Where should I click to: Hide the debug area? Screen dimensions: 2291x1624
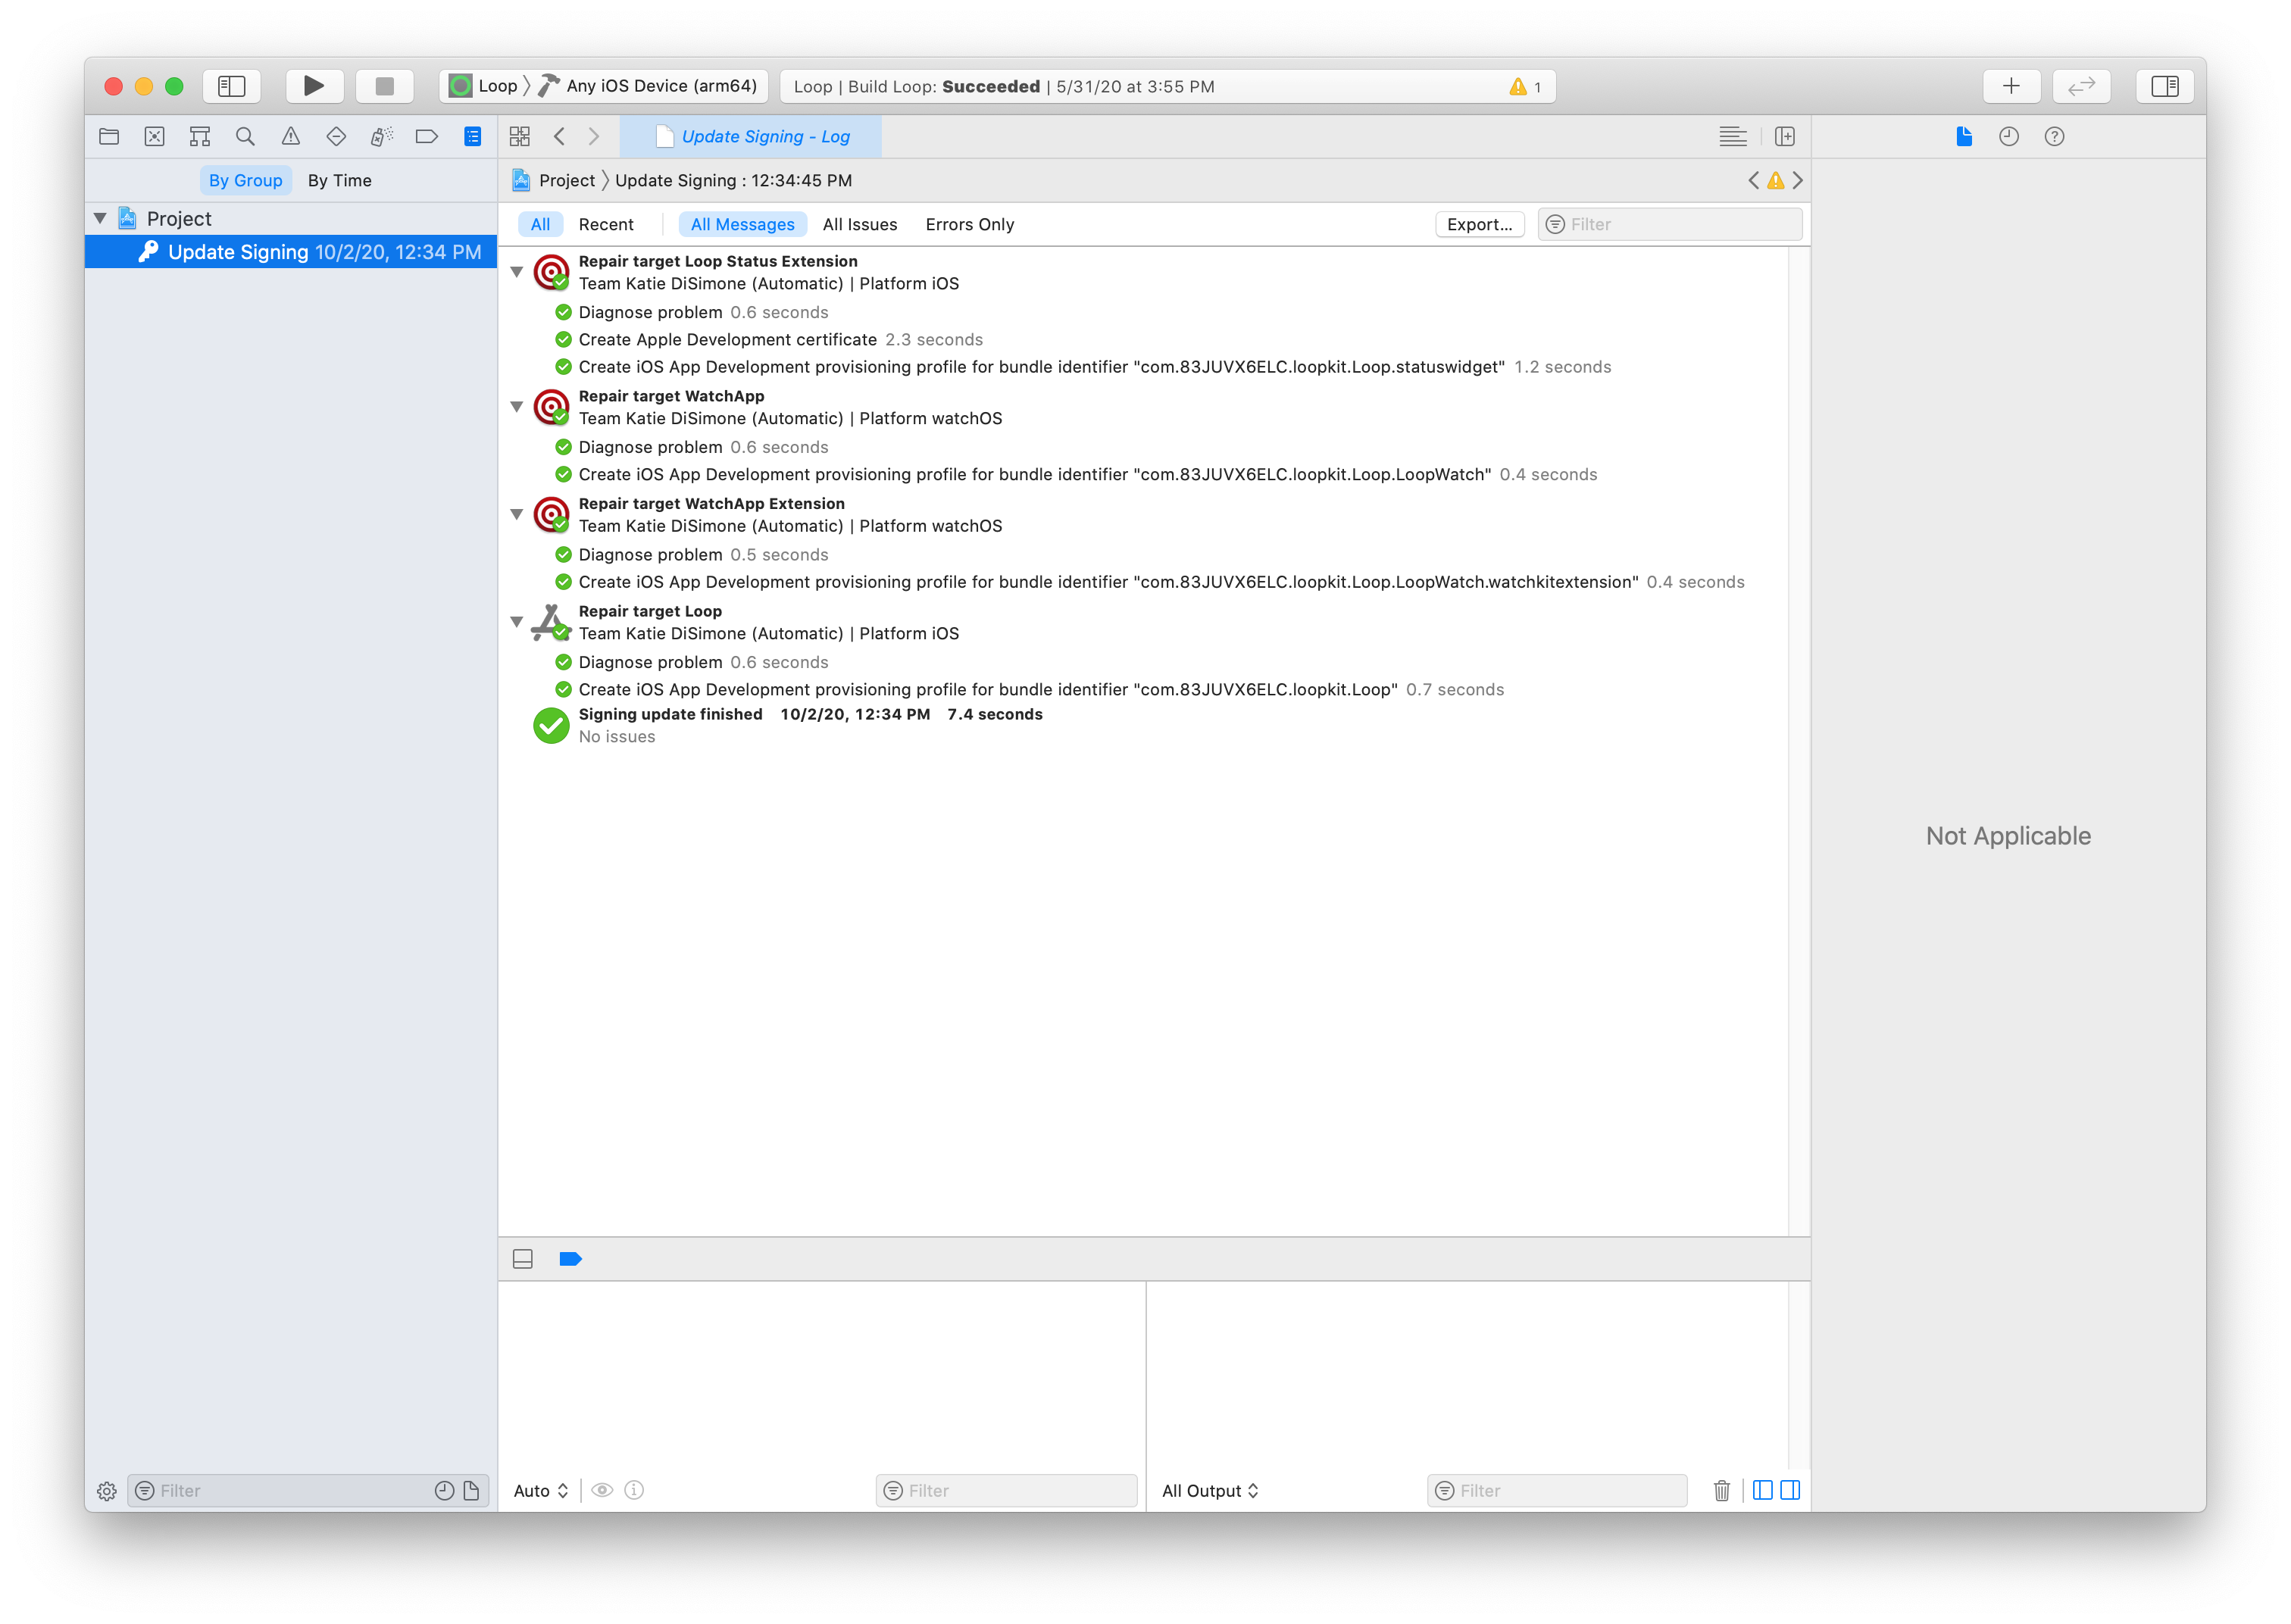point(523,1259)
